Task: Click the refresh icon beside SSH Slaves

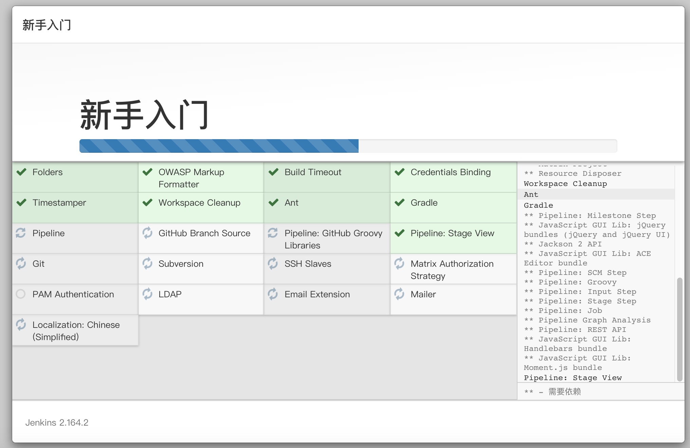Action: pyautogui.click(x=273, y=263)
